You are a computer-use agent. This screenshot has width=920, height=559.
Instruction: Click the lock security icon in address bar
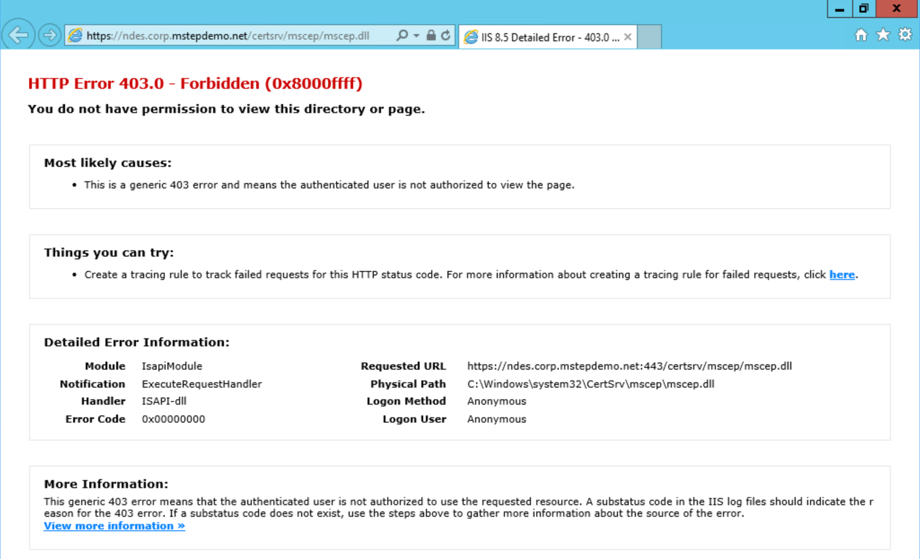[x=431, y=35]
